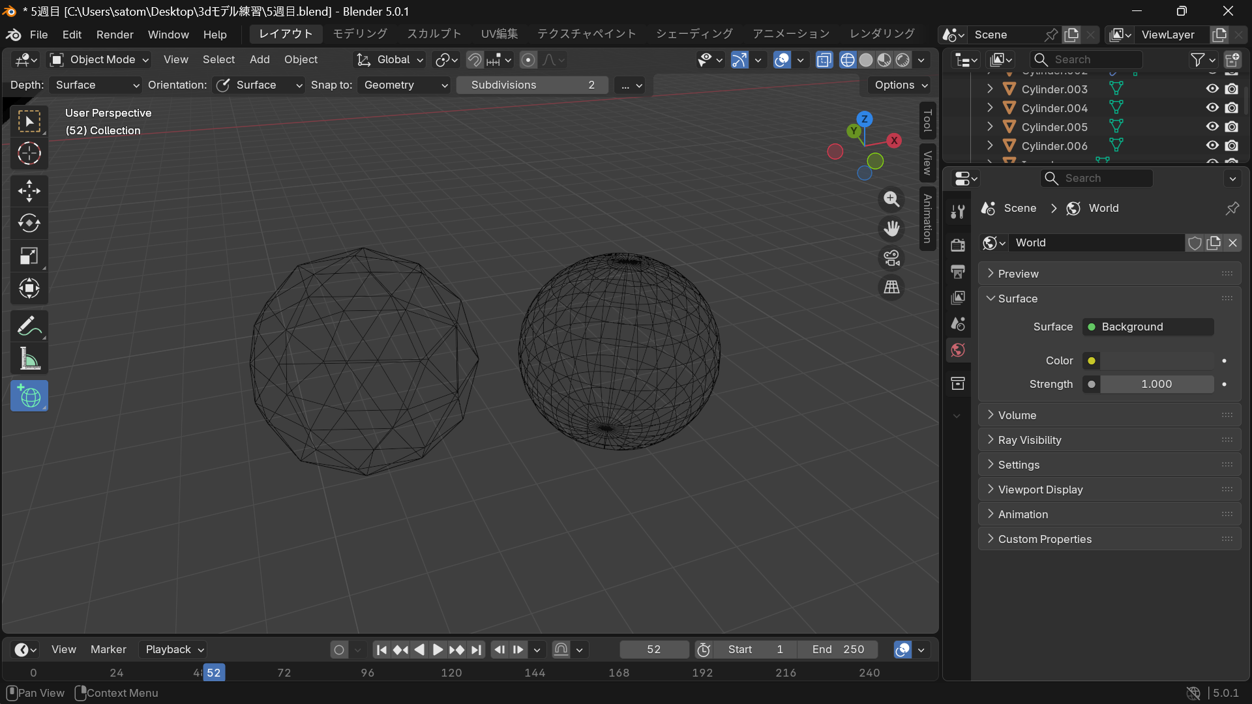This screenshot has width=1252, height=704.
Task: Toggle X-ray mode in viewport header
Action: [824, 60]
